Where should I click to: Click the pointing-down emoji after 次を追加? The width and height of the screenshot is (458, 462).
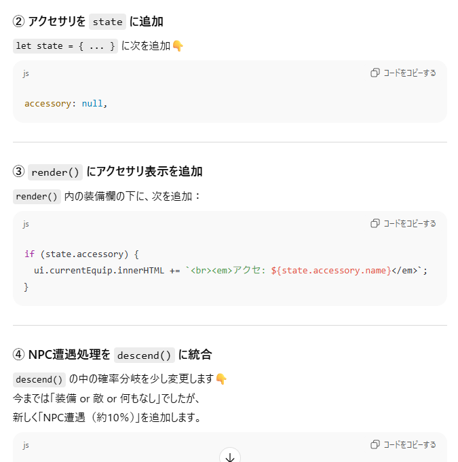tap(178, 46)
